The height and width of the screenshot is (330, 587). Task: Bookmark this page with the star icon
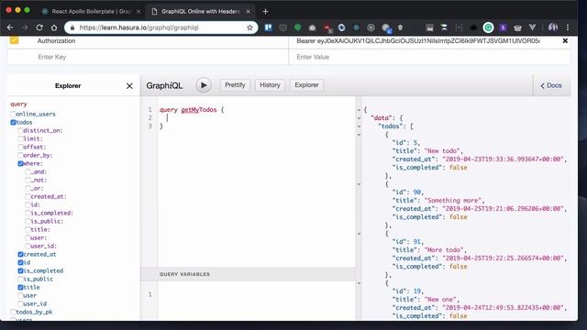tap(249, 27)
